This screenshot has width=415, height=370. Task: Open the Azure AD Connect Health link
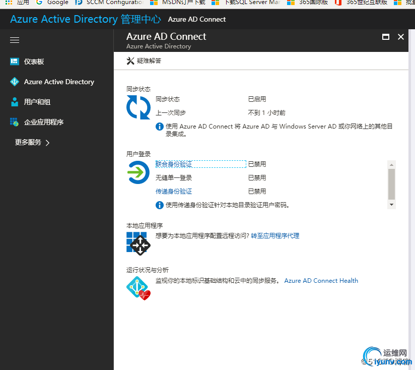321,280
